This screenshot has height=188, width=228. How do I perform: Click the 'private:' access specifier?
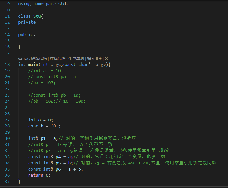click(x=28, y=22)
